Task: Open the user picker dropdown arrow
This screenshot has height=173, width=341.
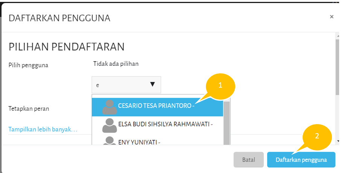Action: [152, 85]
